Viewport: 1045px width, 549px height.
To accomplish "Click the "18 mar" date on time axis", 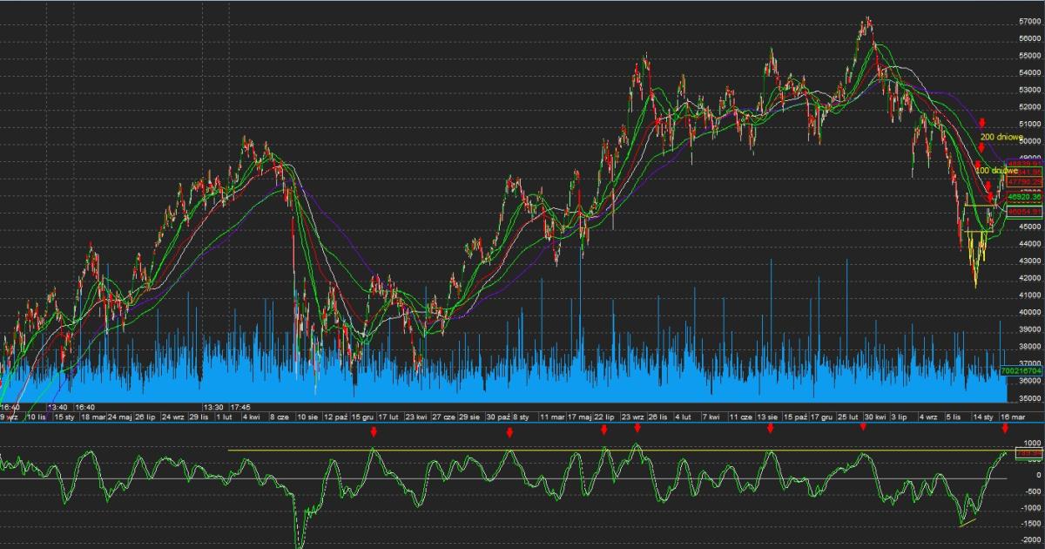I will (x=92, y=417).
